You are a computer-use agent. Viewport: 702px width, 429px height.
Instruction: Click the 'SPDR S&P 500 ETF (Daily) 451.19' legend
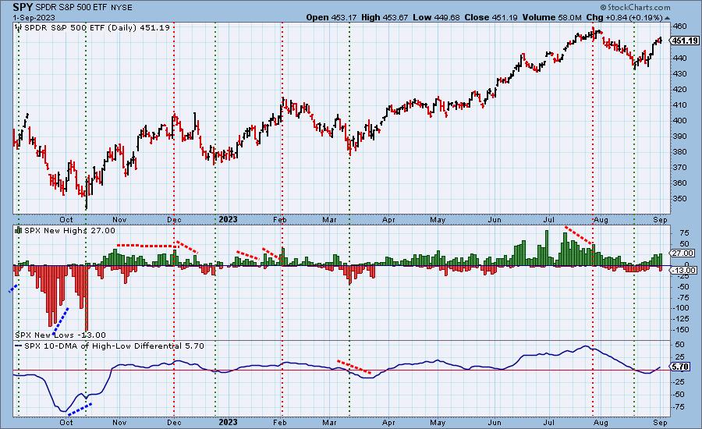97,28
